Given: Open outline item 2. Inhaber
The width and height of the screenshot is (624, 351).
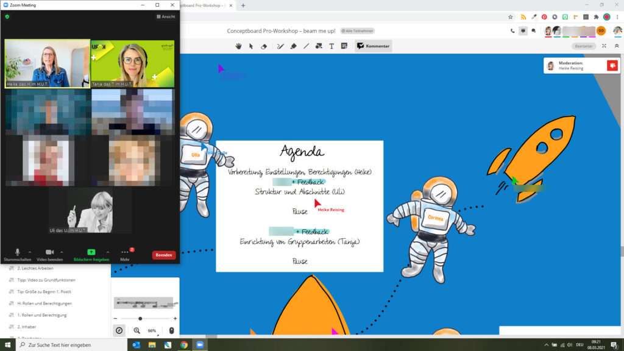Looking at the screenshot, I should click(27, 327).
